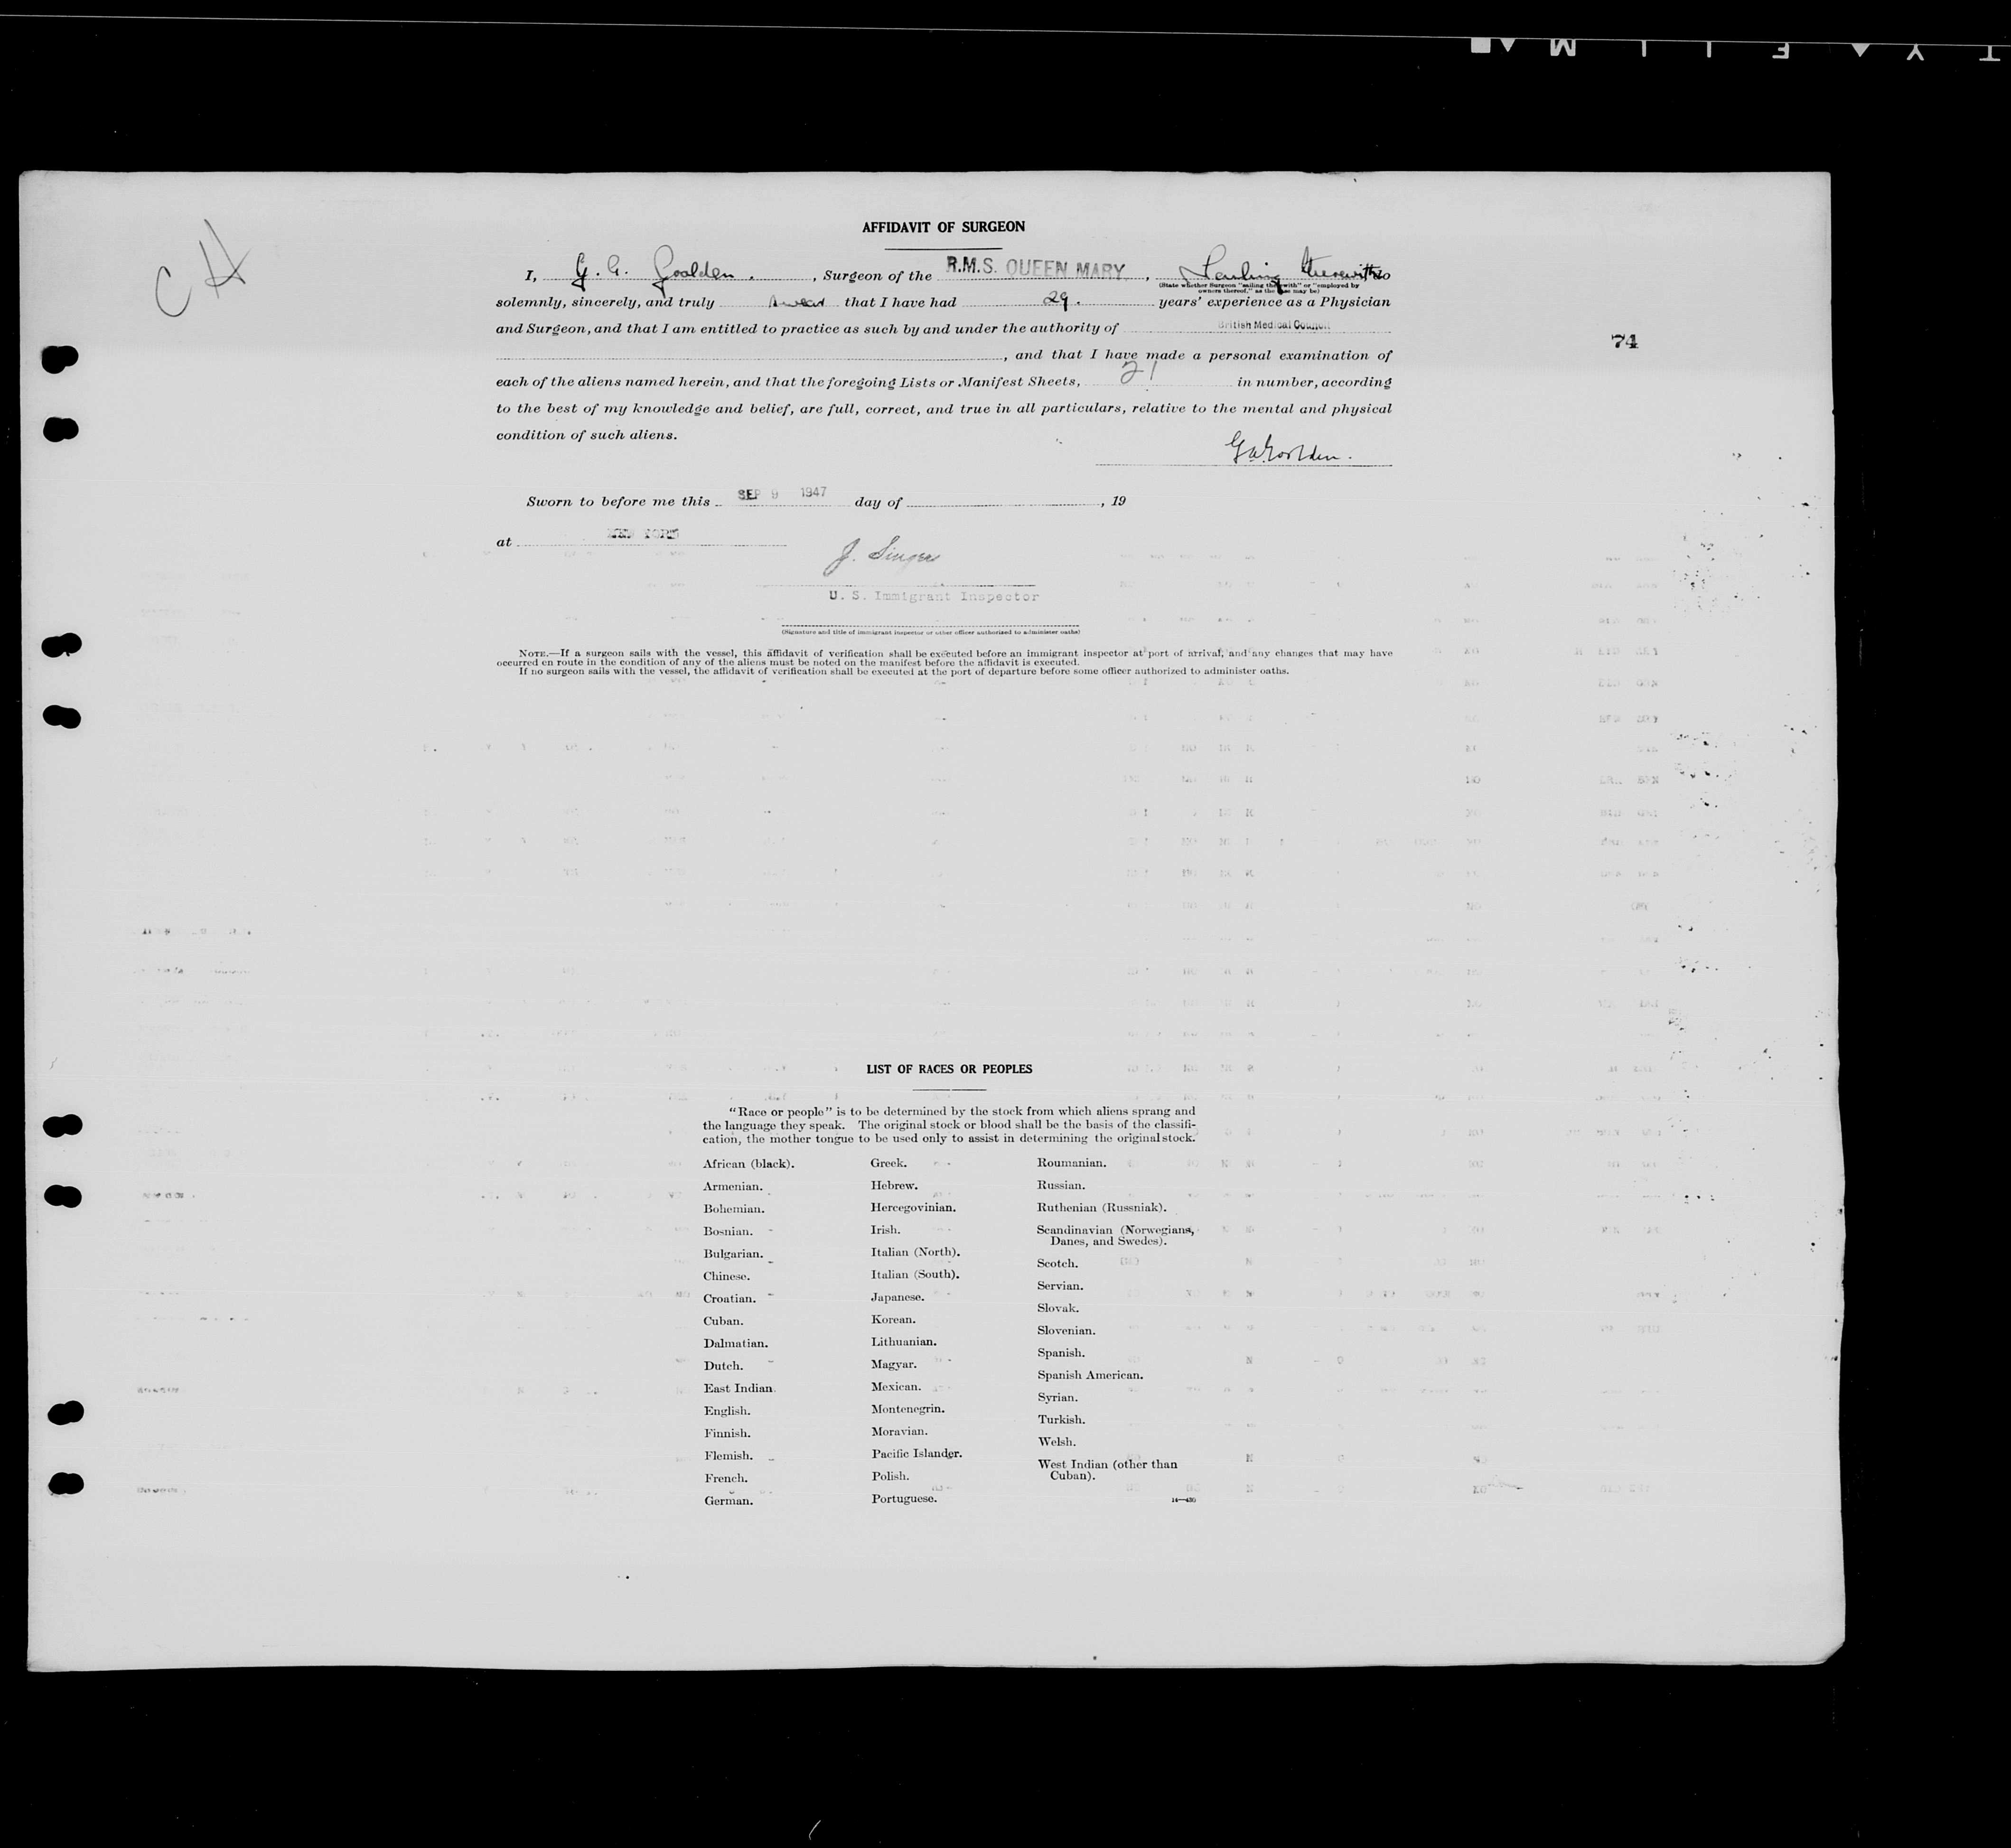Image resolution: width=2011 pixels, height=1848 pixels.
Task: Select 'Ruthenian (Russniak).' entry
Action: coord(1101,1208)
